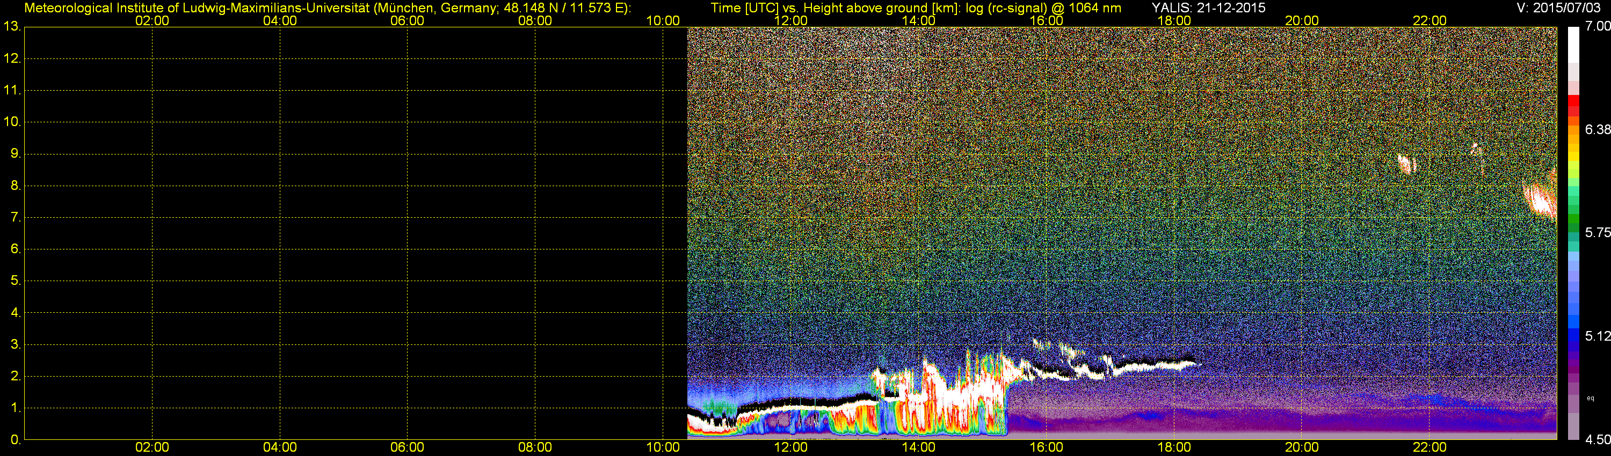Click the small 'eq' label beside colorbar
Screen dimensions: 1611x456
coord(1591,399)
